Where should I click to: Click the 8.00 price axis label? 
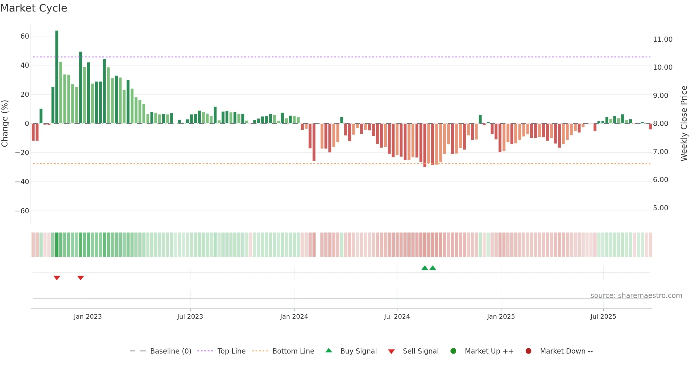coord(661,124)
